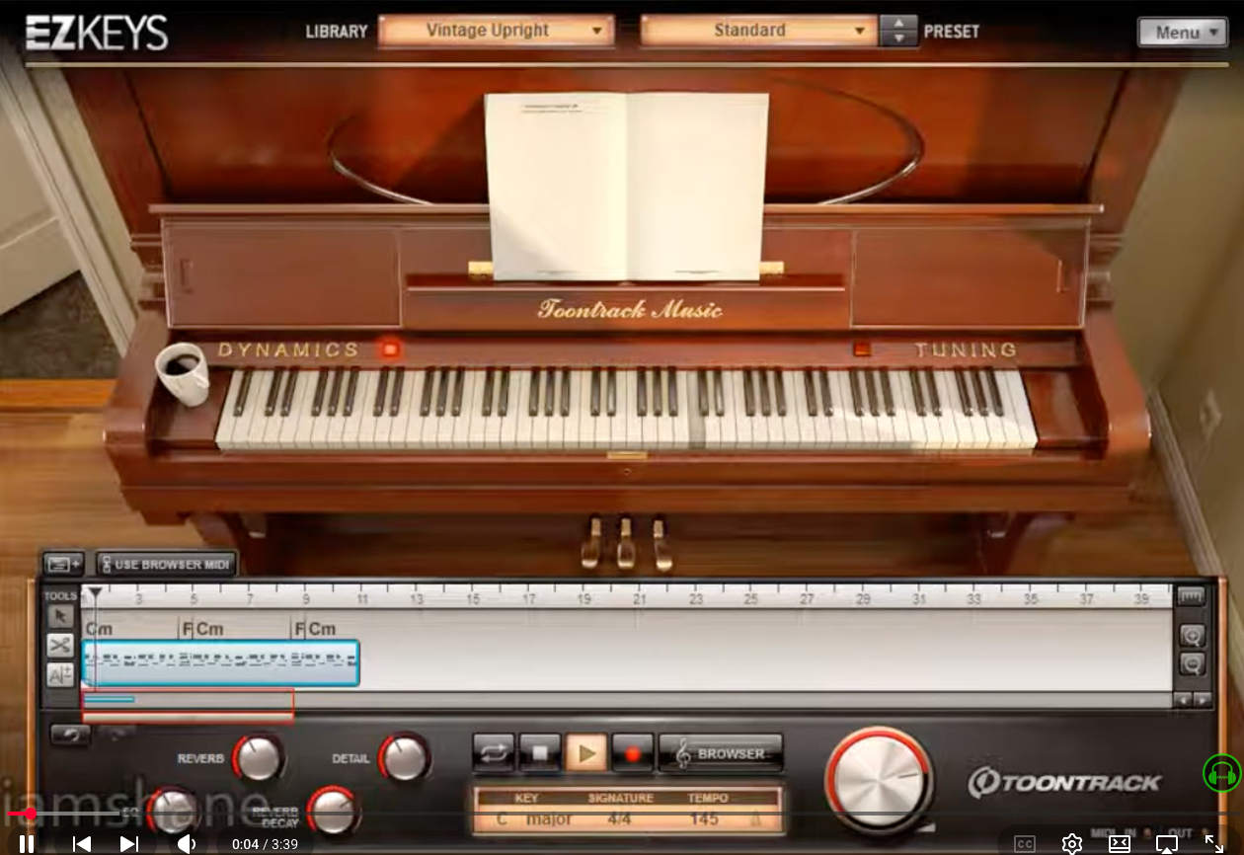The width and height of the screenshot is (1244, 855).
Task: Zoom out the timeline with magnifier minus
Action: (1192, 664)
